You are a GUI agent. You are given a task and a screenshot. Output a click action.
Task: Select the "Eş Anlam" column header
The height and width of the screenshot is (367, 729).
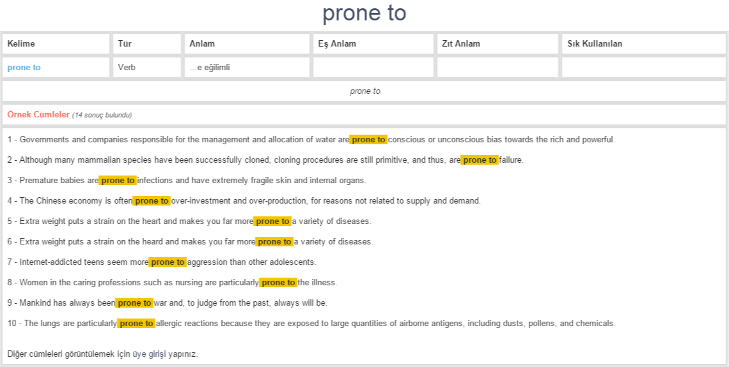point(337,44)
